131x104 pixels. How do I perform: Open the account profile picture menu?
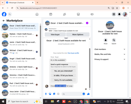(125, 14)
